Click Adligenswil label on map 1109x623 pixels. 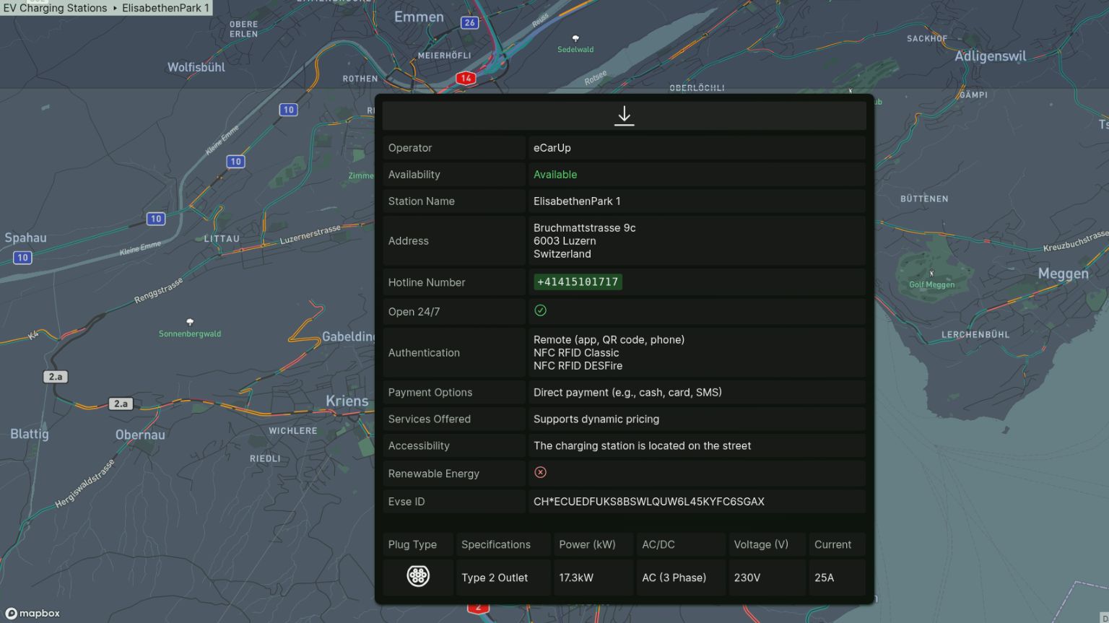pos(990,56)
